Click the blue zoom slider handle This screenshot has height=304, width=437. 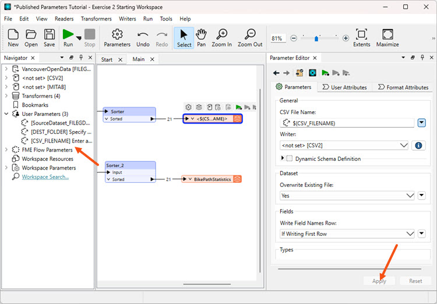point(316,38)
